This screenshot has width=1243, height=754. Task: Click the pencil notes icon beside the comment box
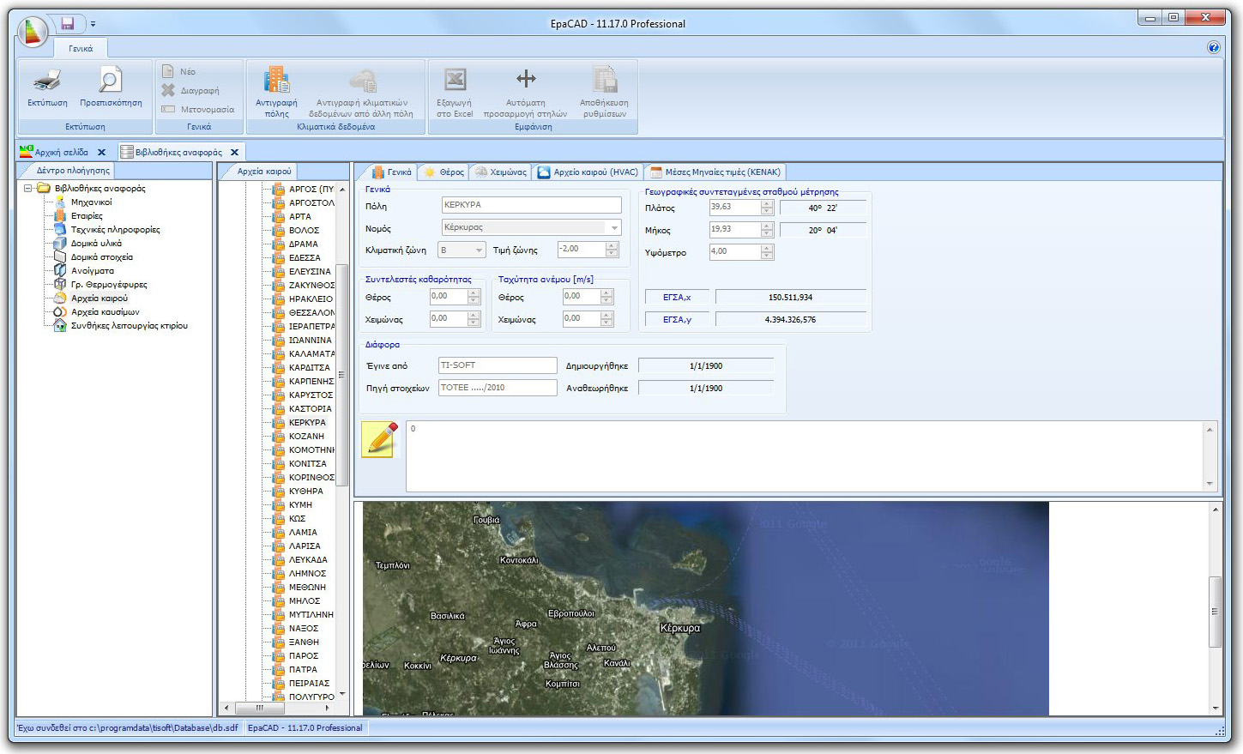pyautogui.click(x=378, y=440)
